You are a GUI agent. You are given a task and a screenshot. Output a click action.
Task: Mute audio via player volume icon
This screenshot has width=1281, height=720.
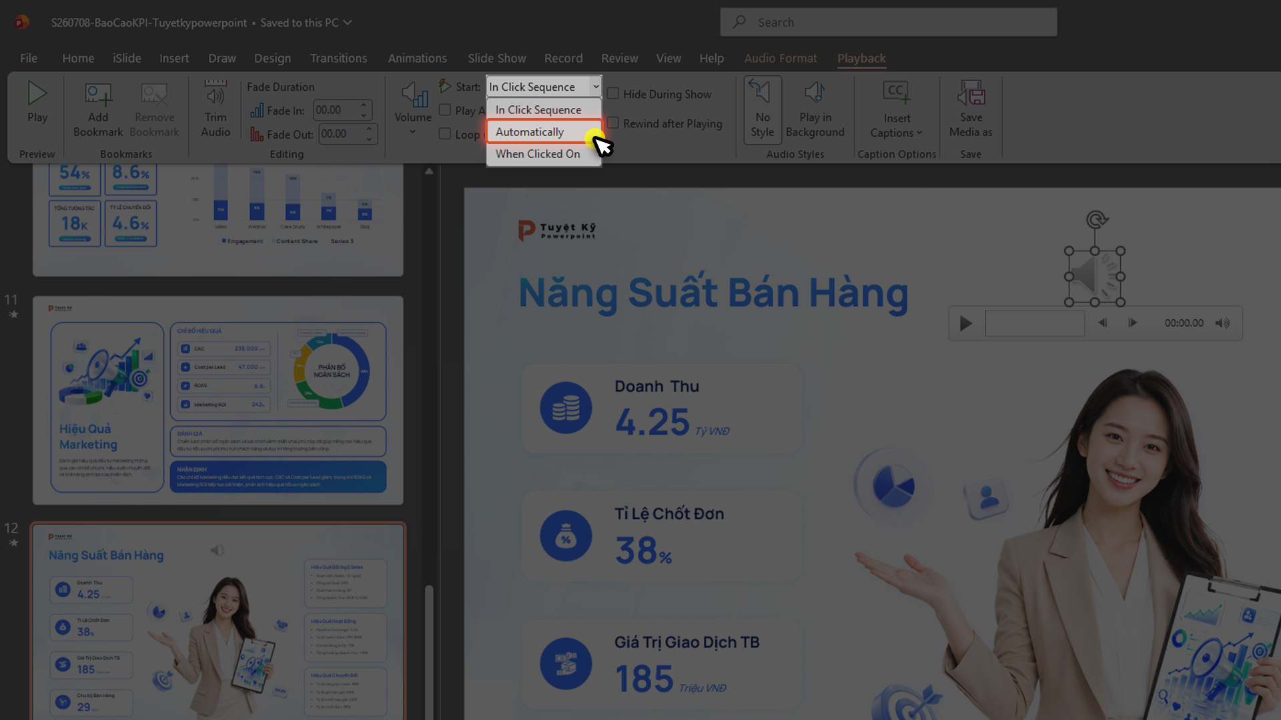[x=1222, y=323]
